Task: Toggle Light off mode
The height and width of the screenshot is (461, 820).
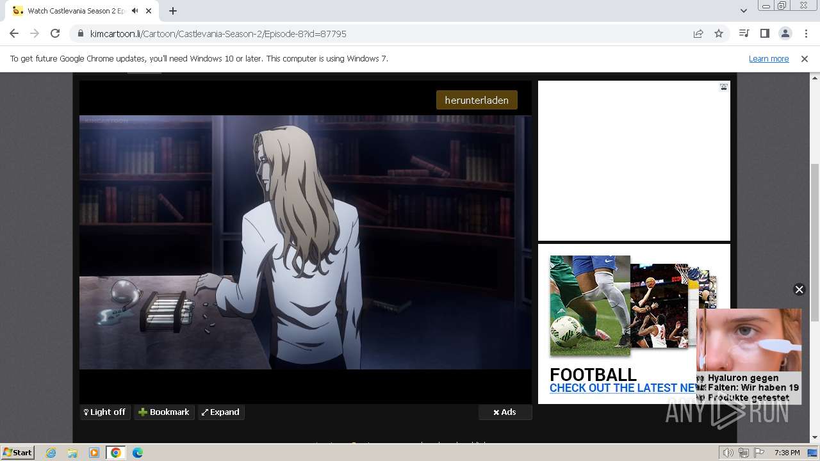Action: pyautogui.click(x=105, y=412)
